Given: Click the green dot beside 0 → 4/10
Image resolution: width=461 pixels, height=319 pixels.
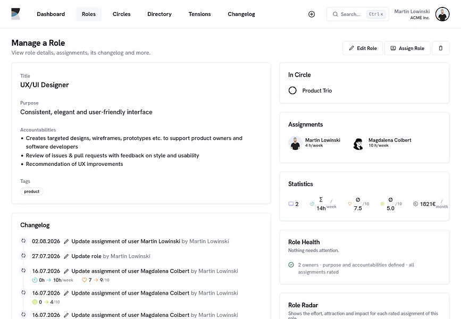Looking at the screenshot, I should [x=35, y=302].
